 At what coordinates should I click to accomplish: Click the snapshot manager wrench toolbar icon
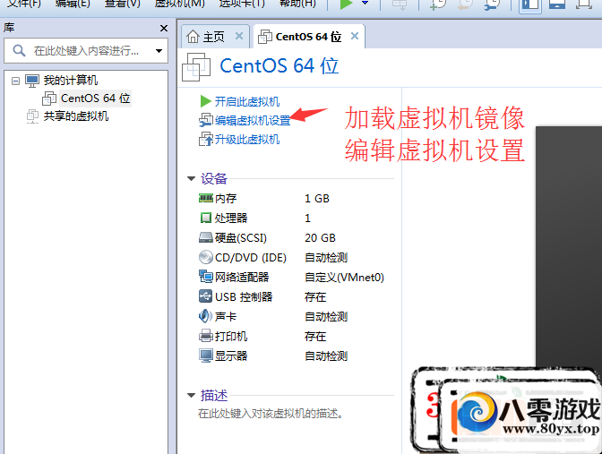coord(492,4)
